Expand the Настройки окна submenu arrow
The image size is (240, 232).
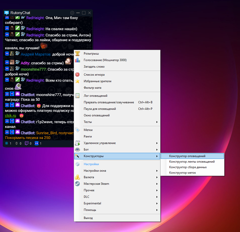[157, 171]
